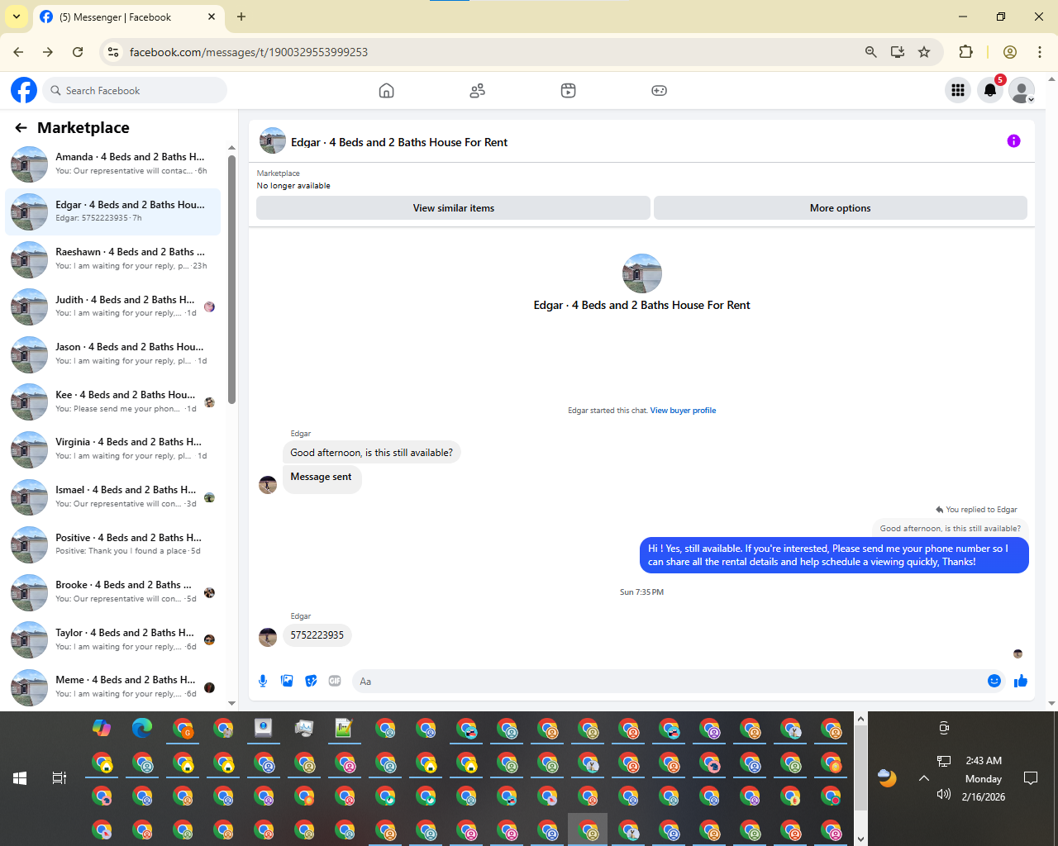Click Edgar's listing thumbnail in chat center
This screenshot has height=846, width=1058.
pos(642,273)
